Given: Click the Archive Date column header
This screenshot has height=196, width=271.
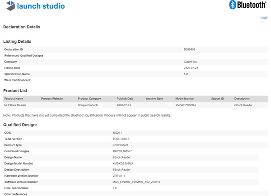Looking at the screenshot, I should (154, 99).
